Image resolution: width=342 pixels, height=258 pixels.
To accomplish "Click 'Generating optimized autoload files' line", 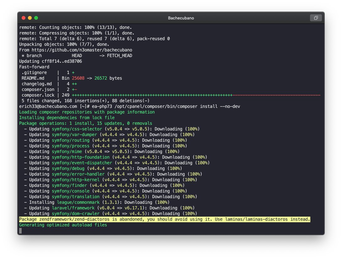I will point(63,225).
